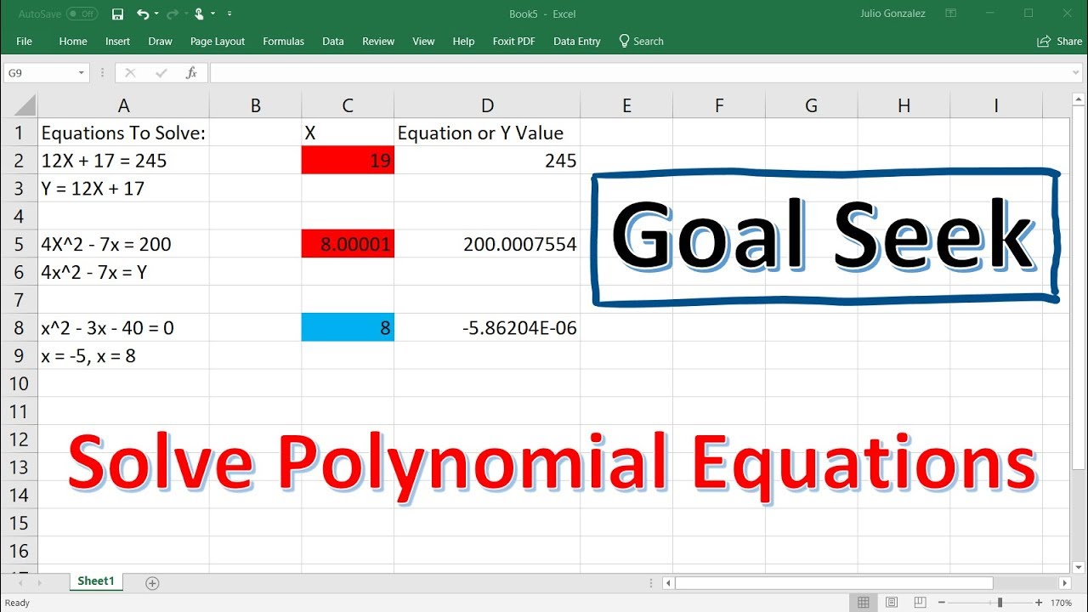Click the vertical scrollbar up arrow
The image size is (1088, 612).
(x=1079, y=99)
